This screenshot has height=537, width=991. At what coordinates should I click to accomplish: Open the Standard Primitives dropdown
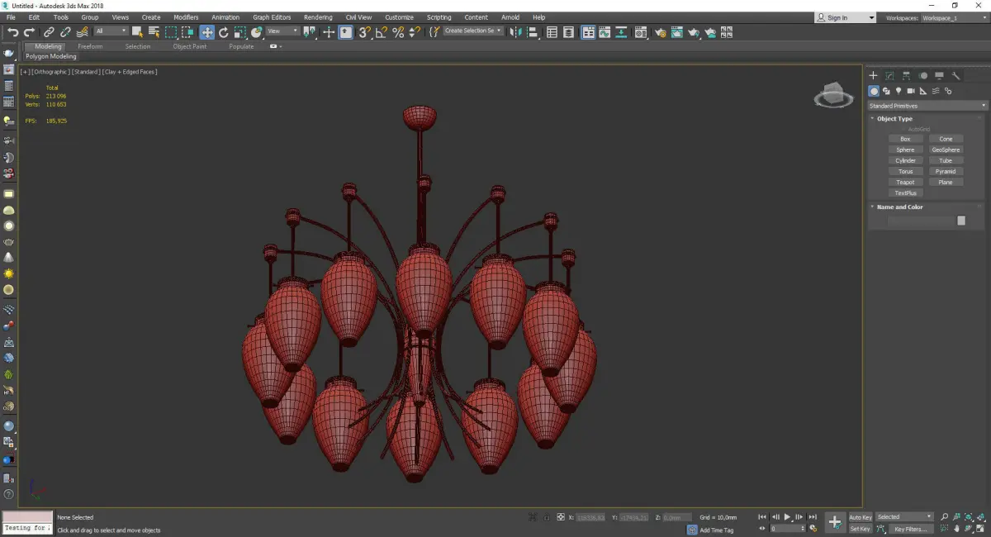pyautogui.click(x=927, y=106)
